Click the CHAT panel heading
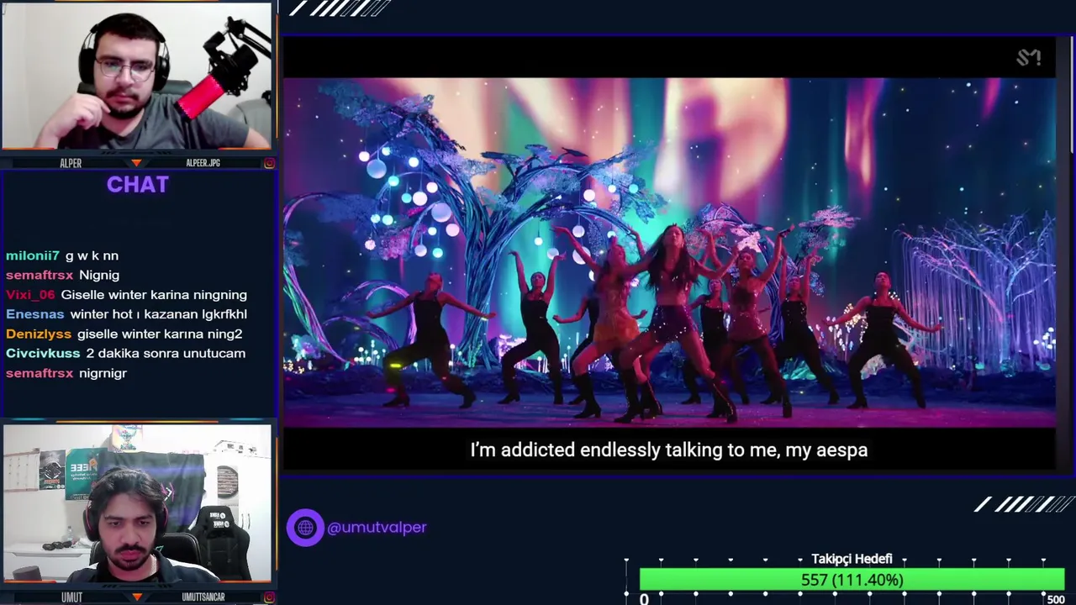 138,185
